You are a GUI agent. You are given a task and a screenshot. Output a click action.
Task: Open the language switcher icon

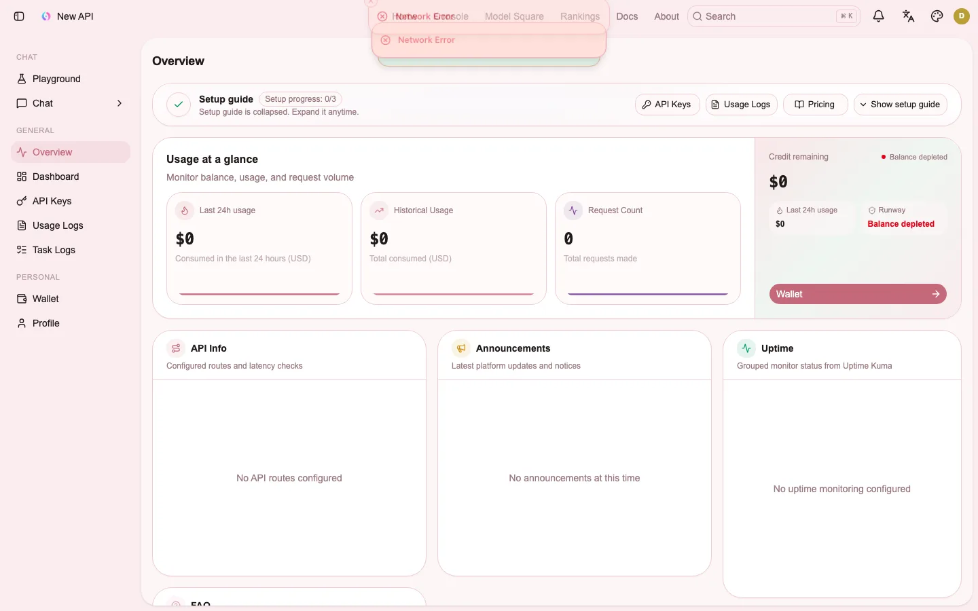[x=908, y=16]
